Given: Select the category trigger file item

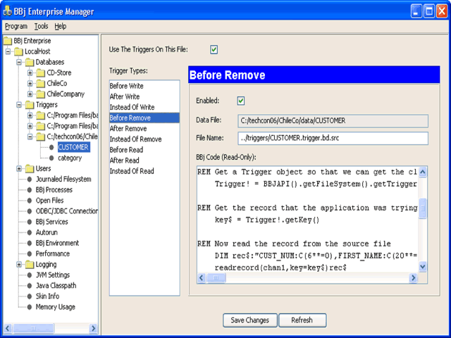Looking at the screenshot, I should 70,158.
